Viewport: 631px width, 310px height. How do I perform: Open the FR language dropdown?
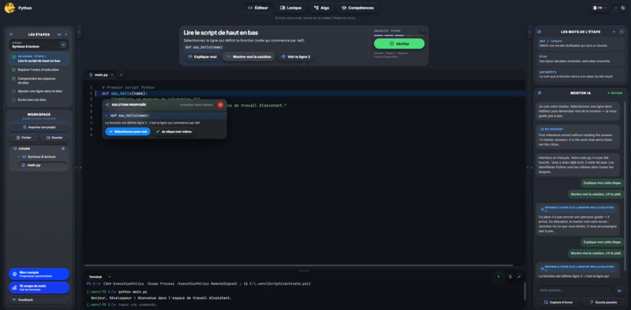(x=600, y=8)
